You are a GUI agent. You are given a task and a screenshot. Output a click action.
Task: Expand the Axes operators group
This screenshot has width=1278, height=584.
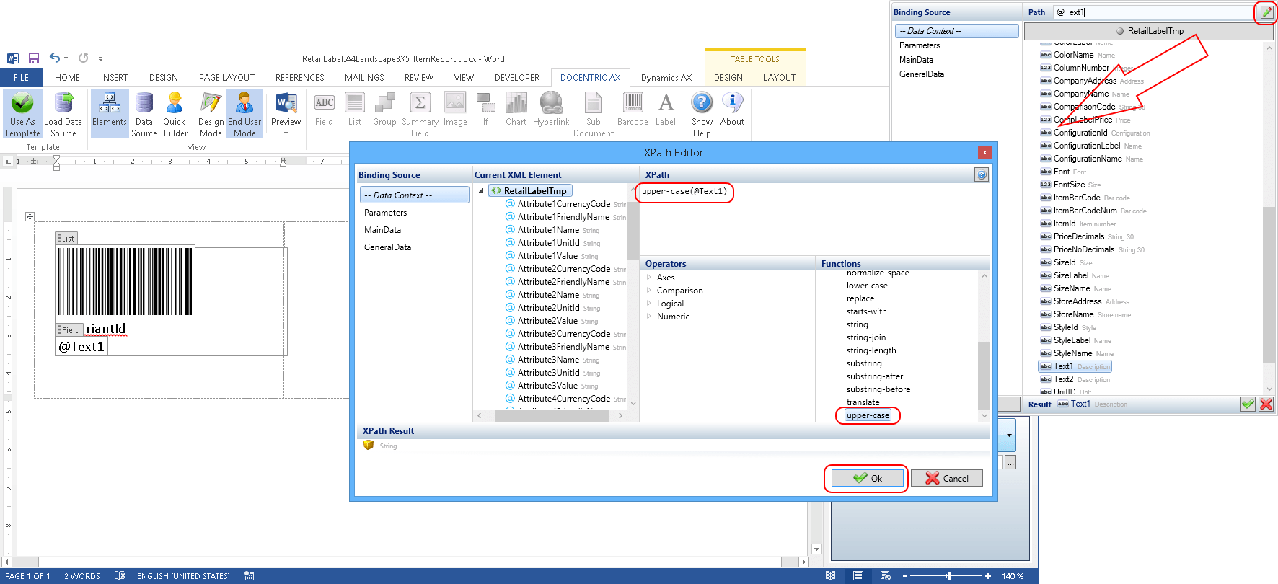click(x=649, y=278)
